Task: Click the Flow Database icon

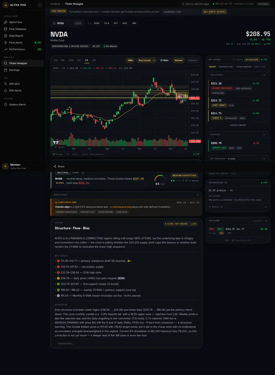Action: (5, 29)
